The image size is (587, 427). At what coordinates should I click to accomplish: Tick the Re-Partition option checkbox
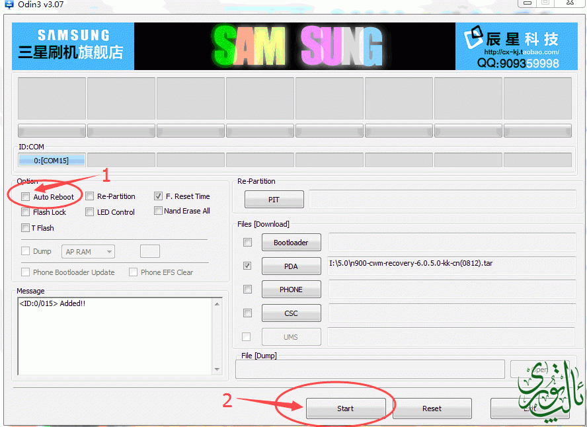(x=89, y=196)
